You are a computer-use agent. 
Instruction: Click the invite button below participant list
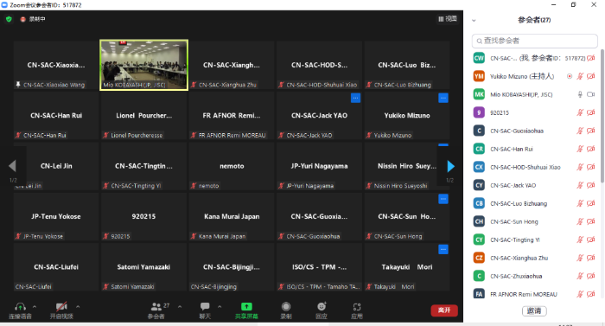click(534, 311)
